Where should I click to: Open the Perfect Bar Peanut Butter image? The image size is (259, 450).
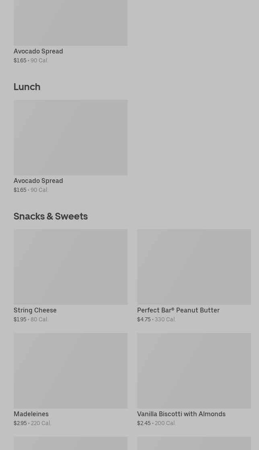click(194, 267)
